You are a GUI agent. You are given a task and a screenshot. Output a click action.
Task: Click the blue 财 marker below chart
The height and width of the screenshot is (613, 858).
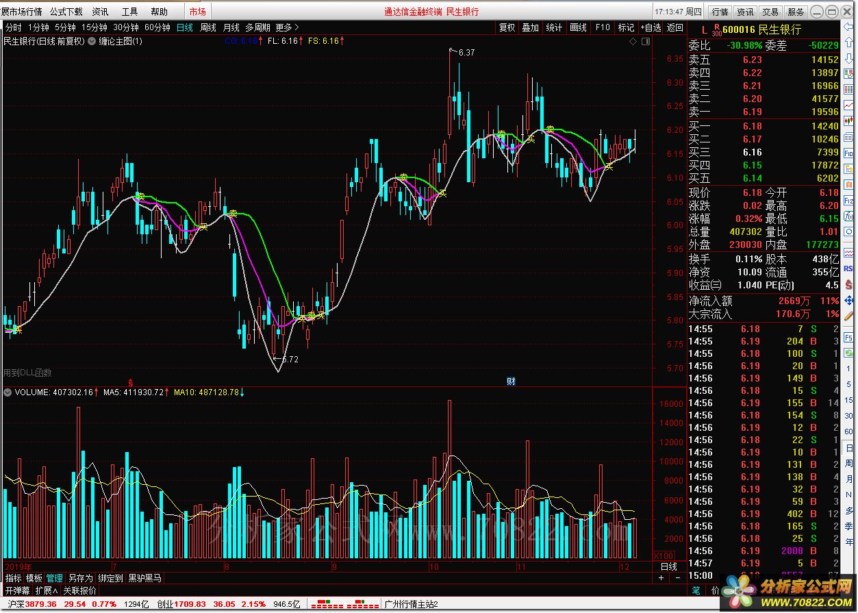(x=511, y=381)
